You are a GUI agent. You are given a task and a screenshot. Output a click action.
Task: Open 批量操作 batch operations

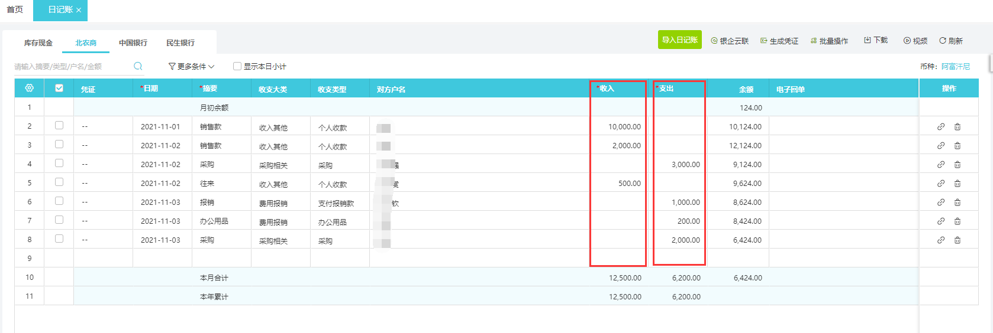pos(829,41)
